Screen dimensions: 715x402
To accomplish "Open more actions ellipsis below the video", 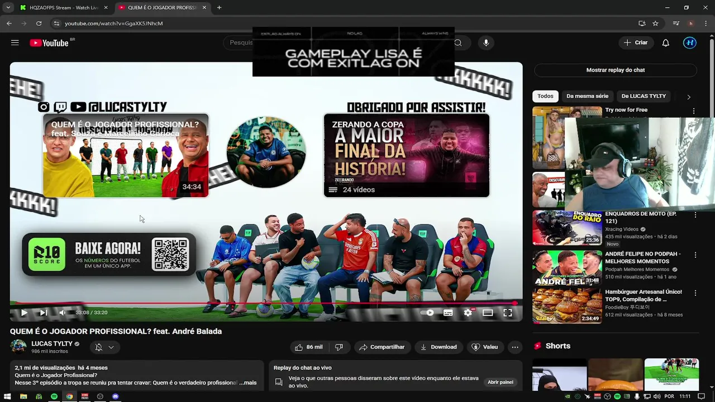I will coord(515,347).
